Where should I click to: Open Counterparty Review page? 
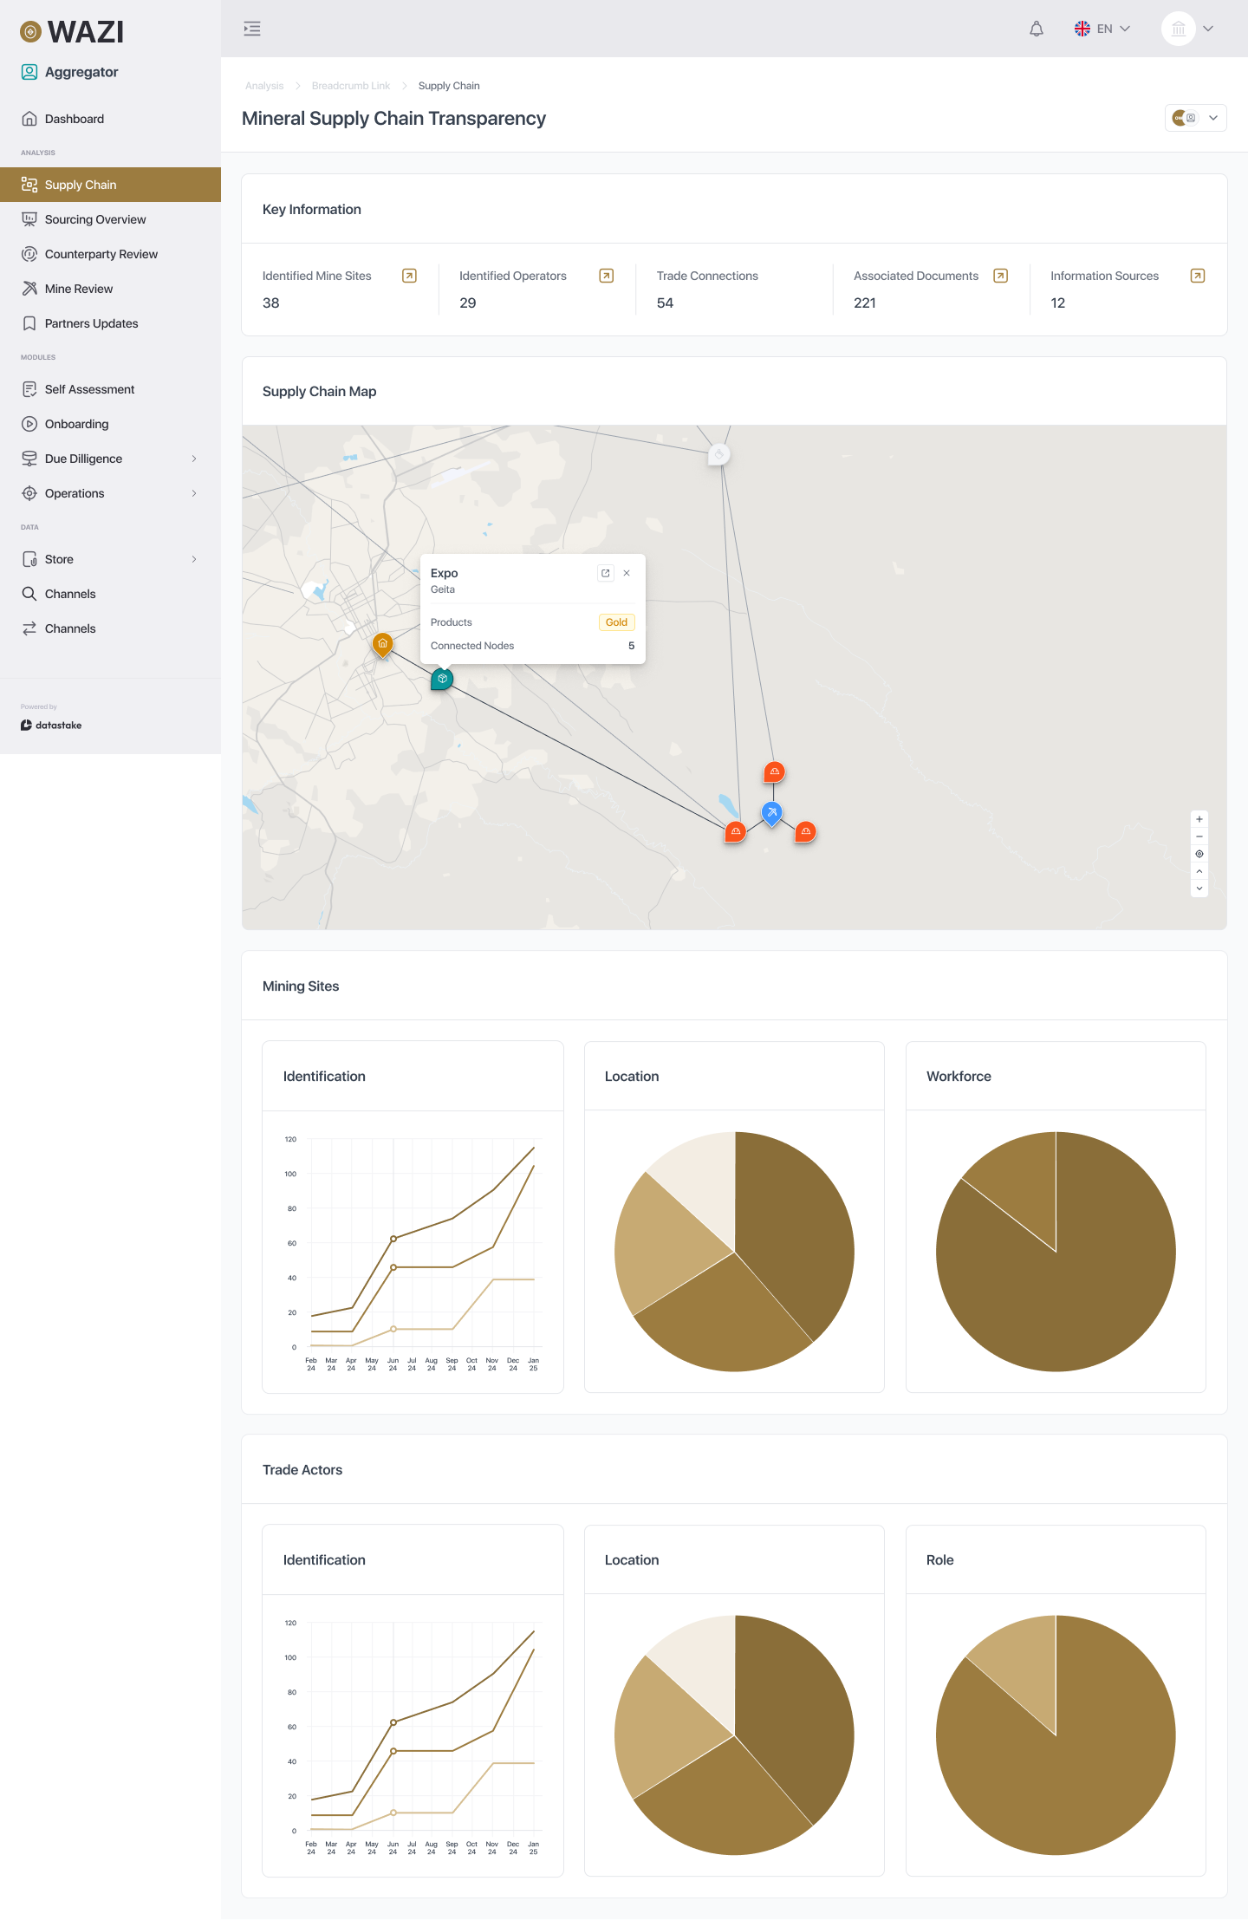point(110,254)
